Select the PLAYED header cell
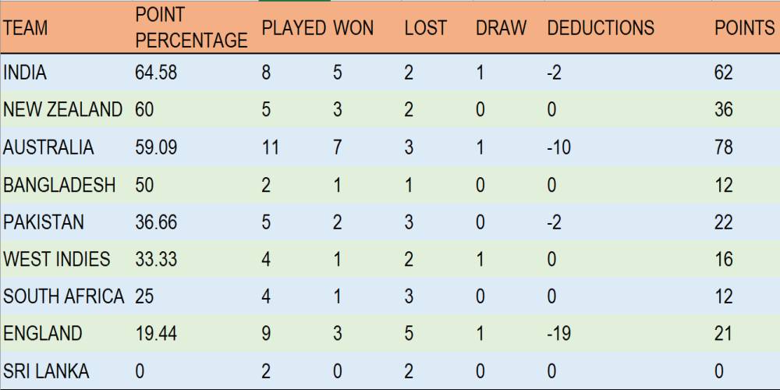Image resolution: width=780 pixels, height=390 pixels. [295, 27]
